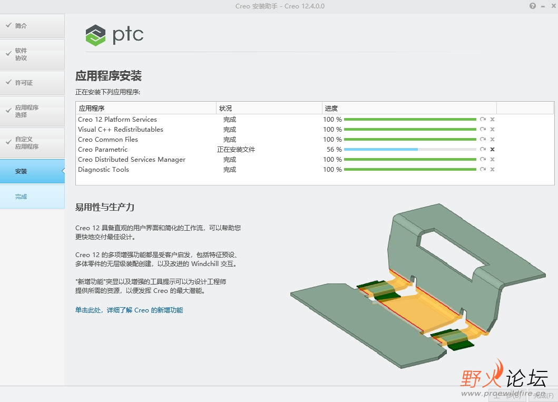Click the help question mark icon

tap(532, 6)
